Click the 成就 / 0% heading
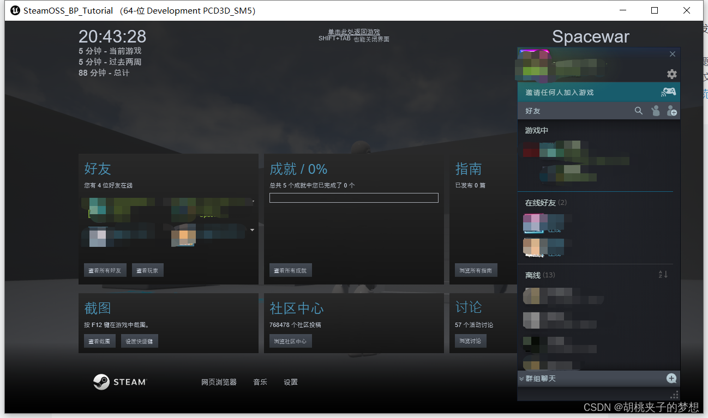This screenshot has width=708, height=418. tap(298, 169)
